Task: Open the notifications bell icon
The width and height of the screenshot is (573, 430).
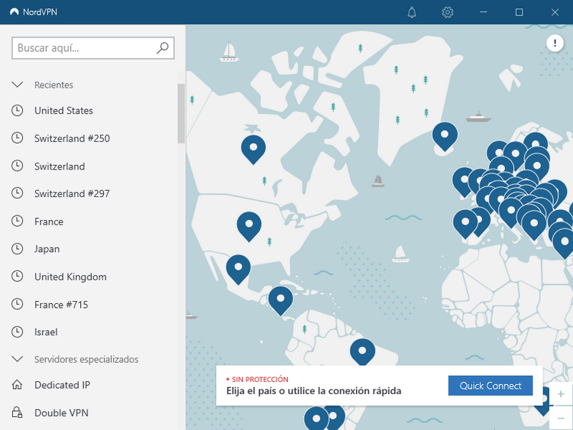Action: pyautogui.click(x=412, y=12)
